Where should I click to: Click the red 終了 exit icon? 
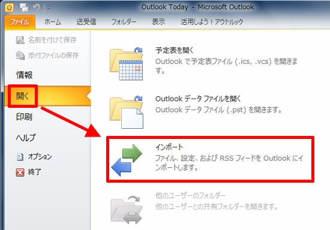[x=20, y=172]
